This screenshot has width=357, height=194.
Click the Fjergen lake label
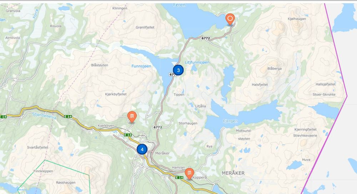(230, 121)
